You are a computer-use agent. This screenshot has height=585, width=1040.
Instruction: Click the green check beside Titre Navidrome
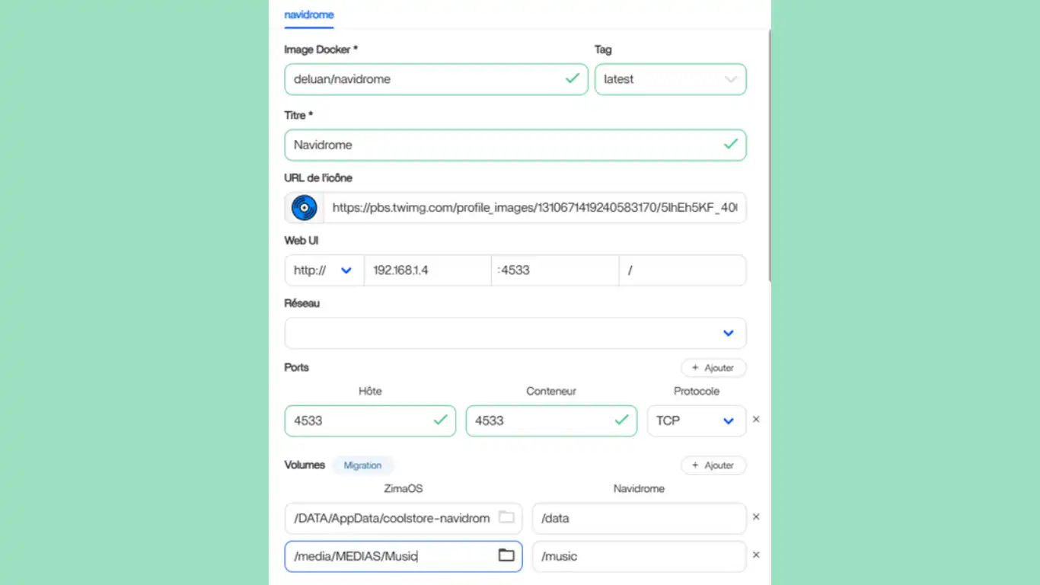click(x=730, y=145)
